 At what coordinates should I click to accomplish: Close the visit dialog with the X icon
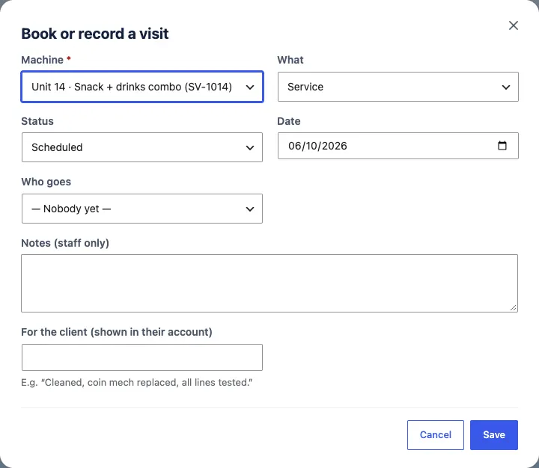coord(514,25)
